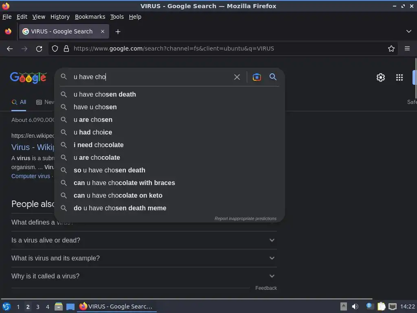Image resolution: width=417 pixels, height=313 pixels.
Task: Search by image using the camera icon
Action: click(x=257, y=77)
